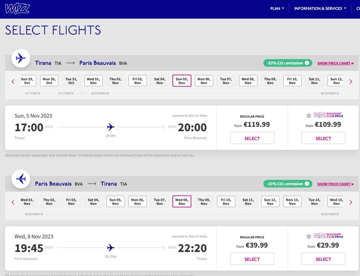This screenshot has width=360, height=276.
Task: Expand the outbound SHOW PRICE CHART link
Action: (x=335, y=64)
